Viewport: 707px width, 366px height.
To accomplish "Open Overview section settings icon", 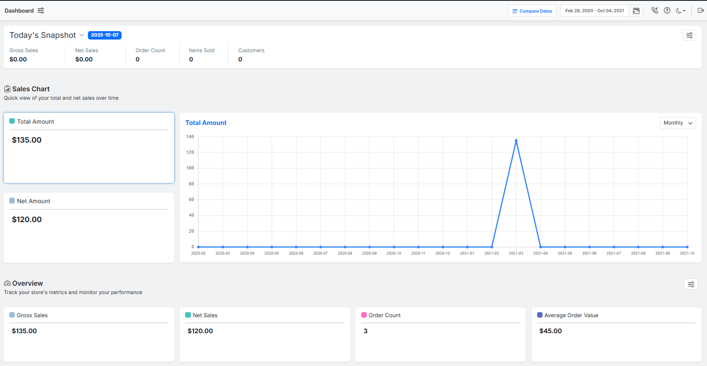I will (691, 284).
